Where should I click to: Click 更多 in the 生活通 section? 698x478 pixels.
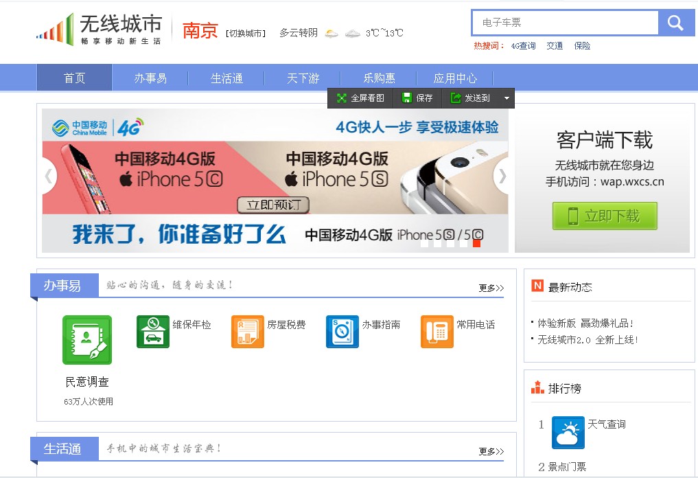491,451
